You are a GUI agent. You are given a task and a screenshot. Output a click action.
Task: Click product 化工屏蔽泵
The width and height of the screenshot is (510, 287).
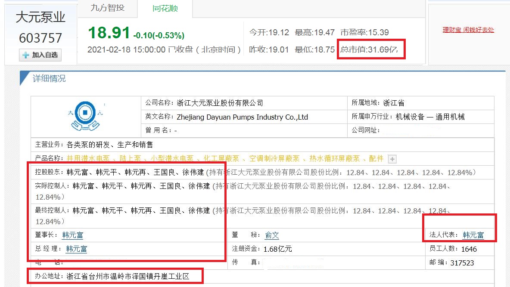pos(221,158)
